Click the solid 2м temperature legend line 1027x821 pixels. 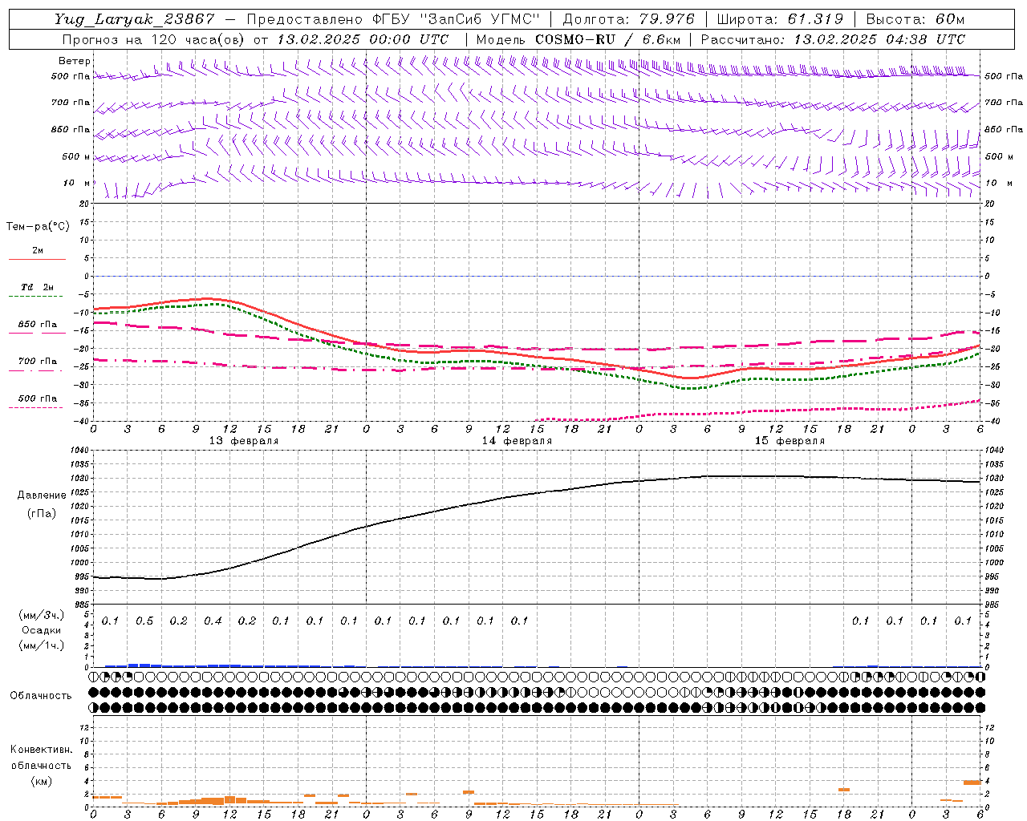(37, 259)
